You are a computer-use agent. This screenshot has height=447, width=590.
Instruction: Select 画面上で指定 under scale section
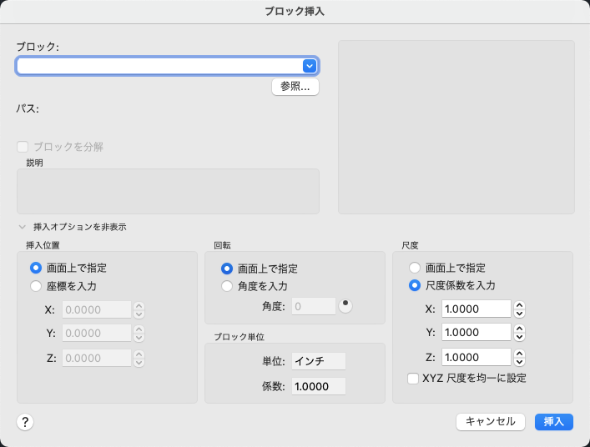(415, 269)
